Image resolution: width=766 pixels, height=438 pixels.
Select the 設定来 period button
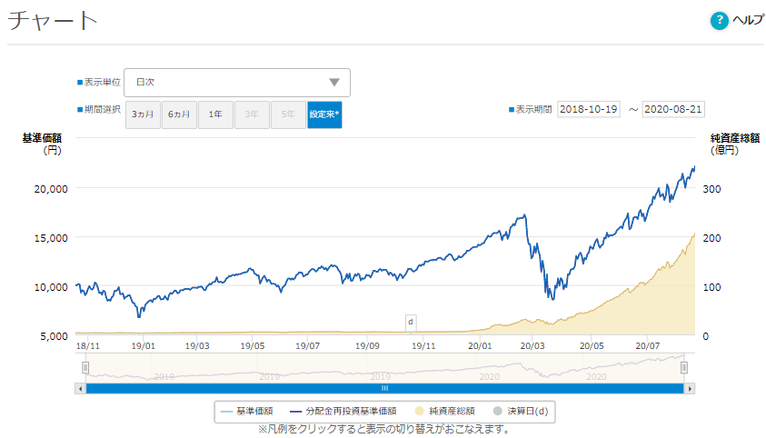(x=324, y=114)
